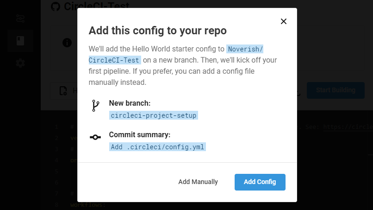Click the workflows line in code editor
Image resolution: width=373 pixels, height=210 pixels.
point(88,204)
